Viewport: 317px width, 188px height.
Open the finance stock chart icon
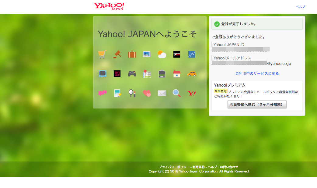pyautogui.click(x=191, y=54)
